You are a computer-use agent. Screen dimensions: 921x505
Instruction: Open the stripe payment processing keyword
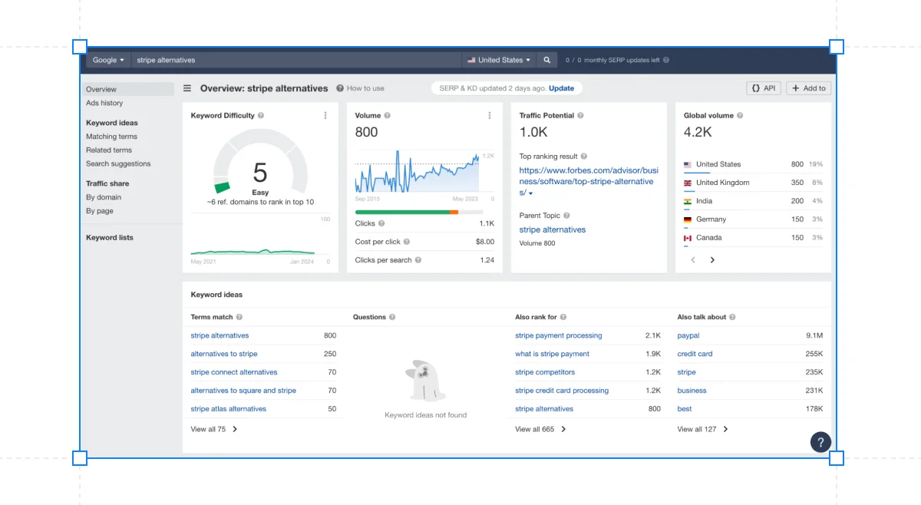(559, 335)
